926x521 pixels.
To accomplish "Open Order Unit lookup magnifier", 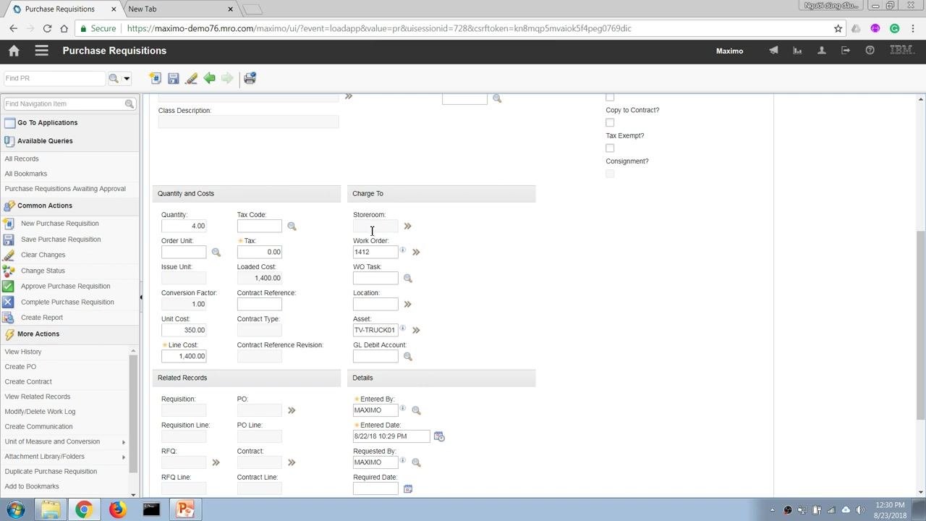I will pos(216,253).
